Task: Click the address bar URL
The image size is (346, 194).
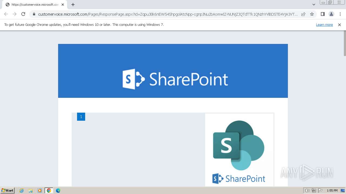Action: pyautogui.click(x=168, y=14)
